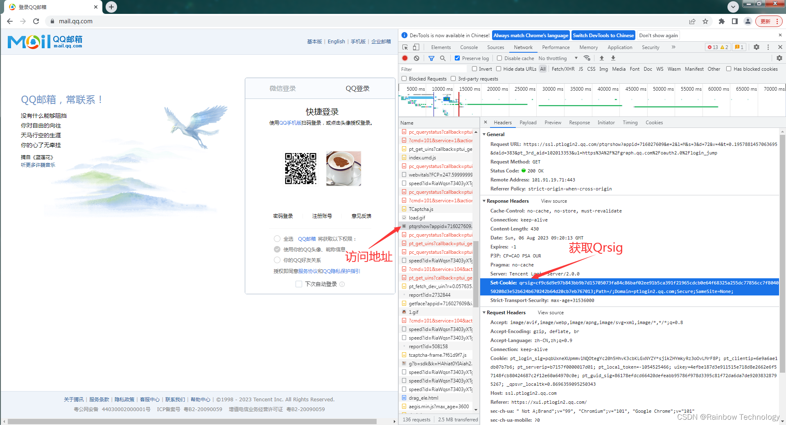Check the 下次自动登录 checkbox
Screen dimensions: 786x425
tap(299, 284)
